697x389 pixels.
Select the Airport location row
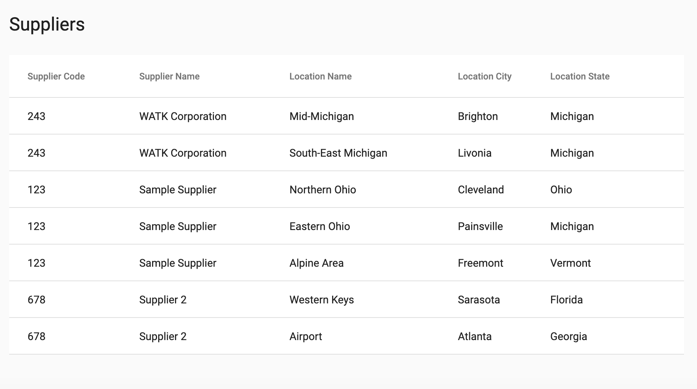[347, 336]
